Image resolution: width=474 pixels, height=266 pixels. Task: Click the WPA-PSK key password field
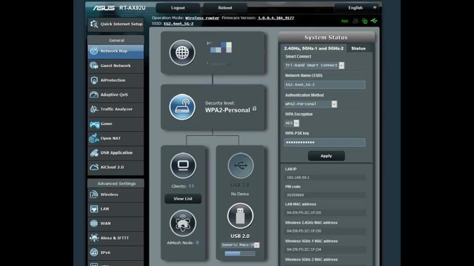[325, 143]
